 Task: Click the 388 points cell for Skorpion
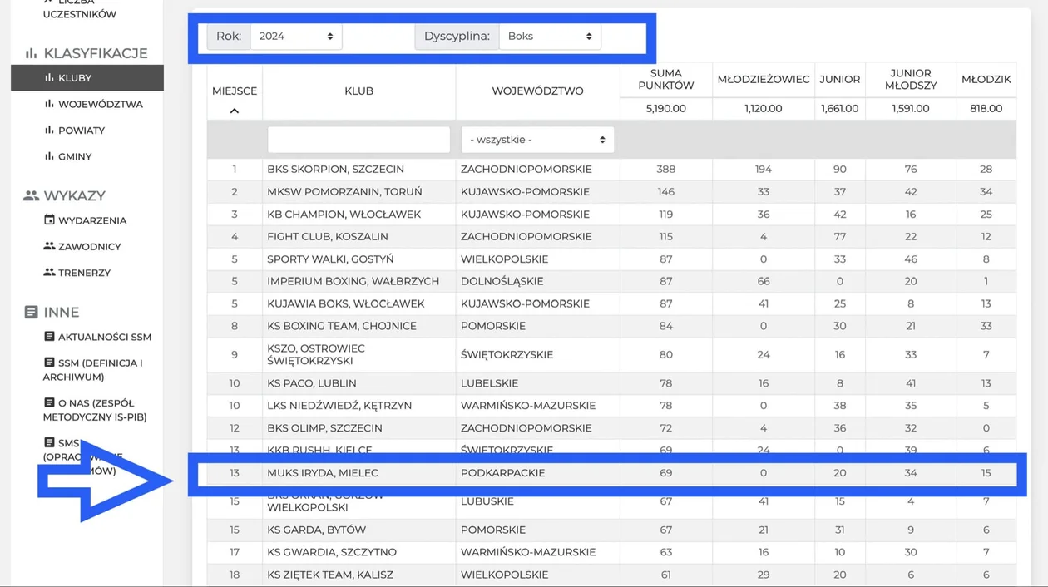[665, 170]
